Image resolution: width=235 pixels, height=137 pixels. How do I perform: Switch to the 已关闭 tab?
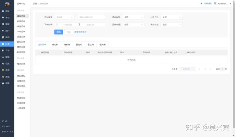(102, 45)
